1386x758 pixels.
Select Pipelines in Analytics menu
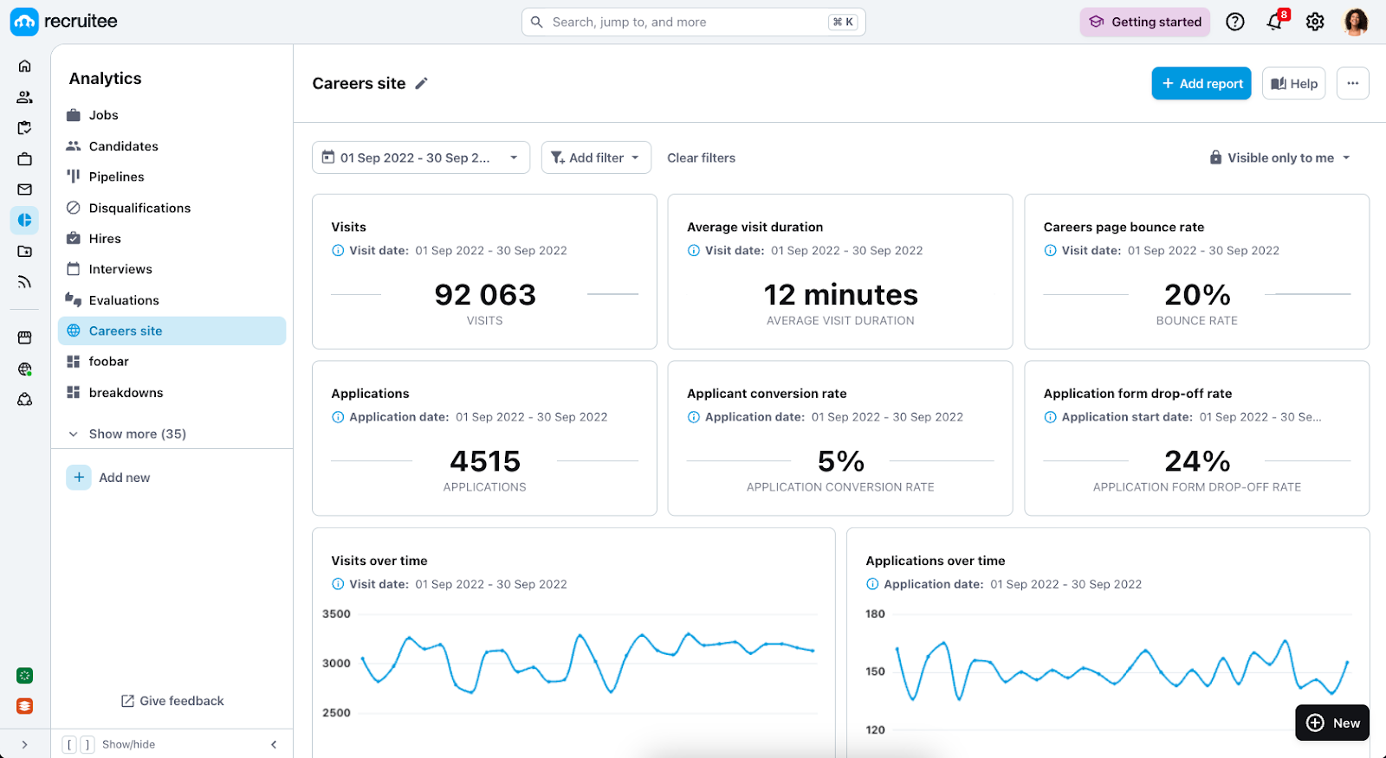(116, 177)
